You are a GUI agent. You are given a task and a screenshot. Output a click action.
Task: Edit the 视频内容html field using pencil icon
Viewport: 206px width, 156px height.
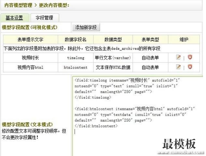(178, 67)
